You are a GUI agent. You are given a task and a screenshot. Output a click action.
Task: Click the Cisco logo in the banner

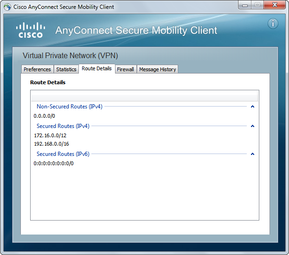(31, 30)
